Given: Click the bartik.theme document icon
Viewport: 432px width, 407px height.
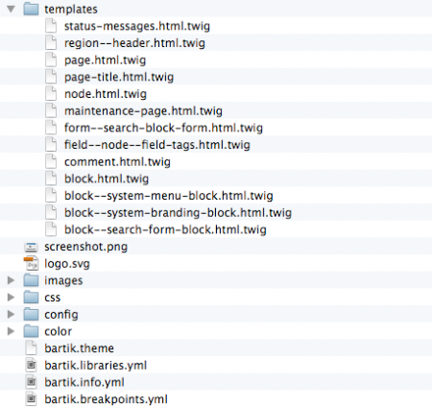Looking at the screenshot, I should tap(31, 348).
